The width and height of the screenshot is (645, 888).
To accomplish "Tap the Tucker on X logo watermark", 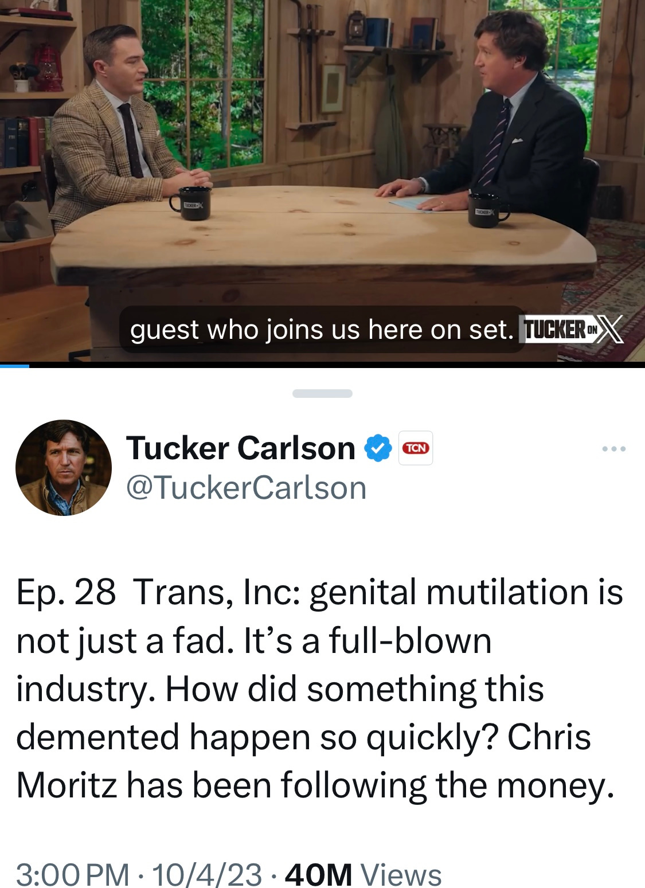I will (571, 331).
